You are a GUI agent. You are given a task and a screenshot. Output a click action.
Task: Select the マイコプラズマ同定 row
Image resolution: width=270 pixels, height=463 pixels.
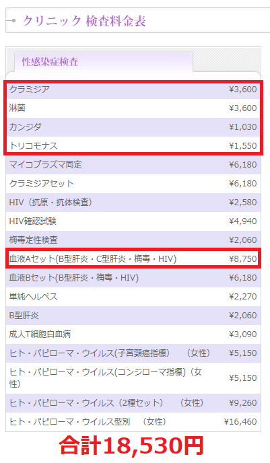click(x=133, y=165)
